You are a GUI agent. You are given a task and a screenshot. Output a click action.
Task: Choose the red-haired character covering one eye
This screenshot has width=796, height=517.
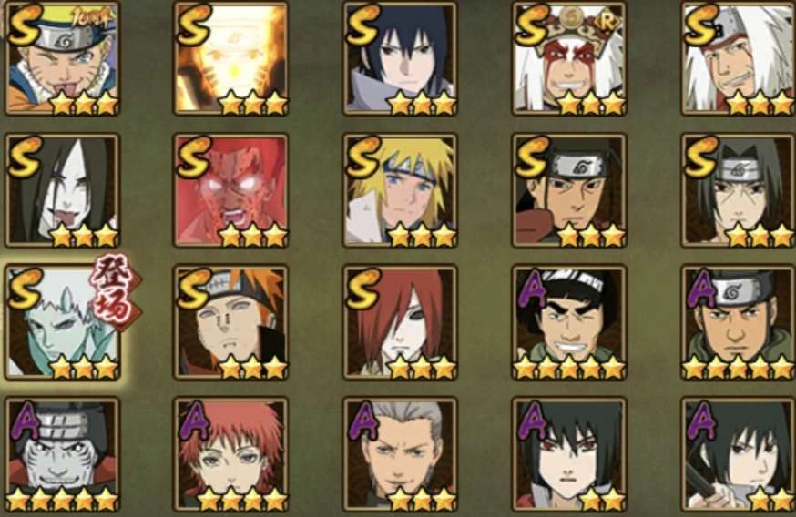tap(400, 322)
